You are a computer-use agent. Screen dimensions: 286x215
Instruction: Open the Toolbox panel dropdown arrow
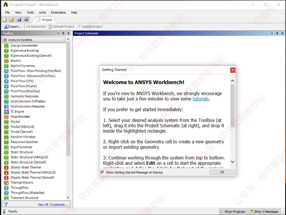click(x=58, y=33)
